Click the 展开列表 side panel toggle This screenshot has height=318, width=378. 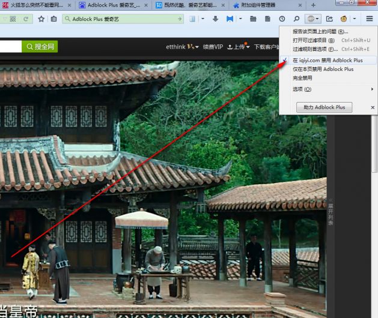(x=331, y=211)
